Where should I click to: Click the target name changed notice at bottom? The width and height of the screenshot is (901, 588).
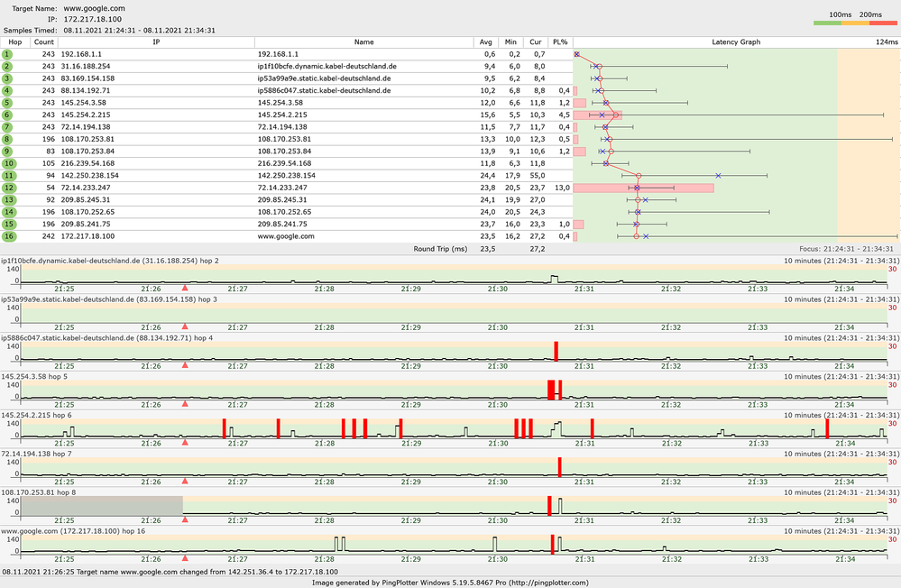point(170,572)
